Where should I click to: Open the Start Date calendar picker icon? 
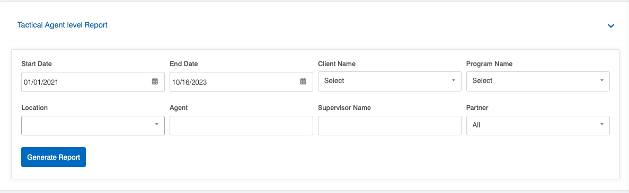[155, 81]
